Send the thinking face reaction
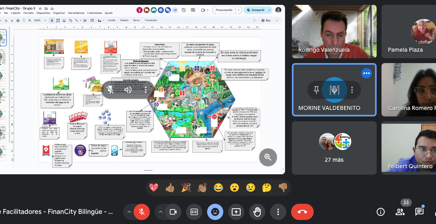This screenshot has width=436, height=224. tap(267, 188)
